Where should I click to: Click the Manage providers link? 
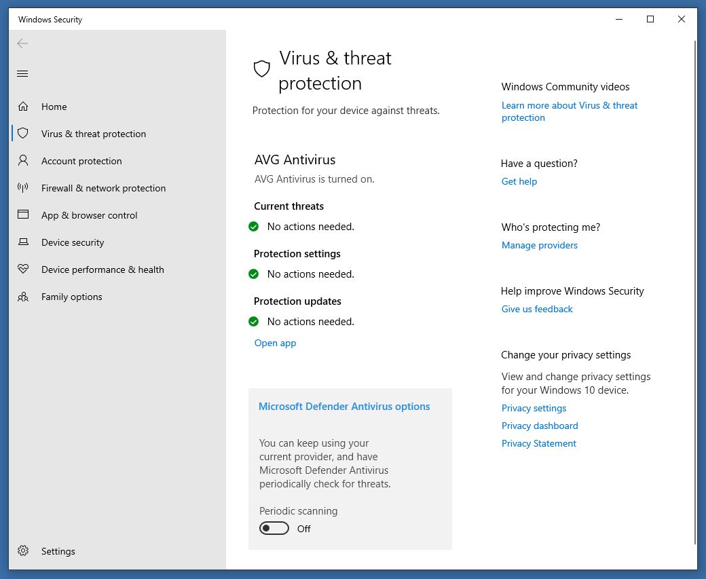click(x=539, y=245)
